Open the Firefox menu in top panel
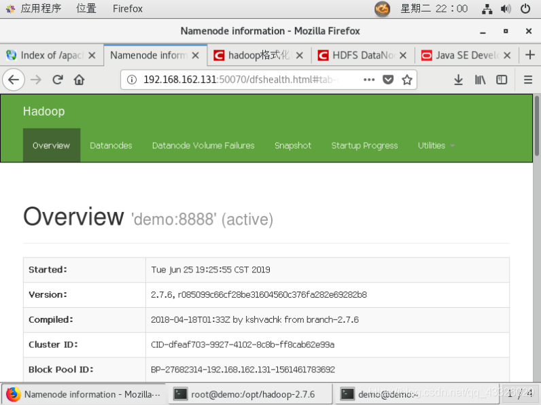The width and height of the screenshot is (541, 405). pos(127,9)
